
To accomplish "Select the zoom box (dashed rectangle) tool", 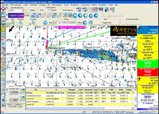I will pyautogui.click(x=3, y=95).
